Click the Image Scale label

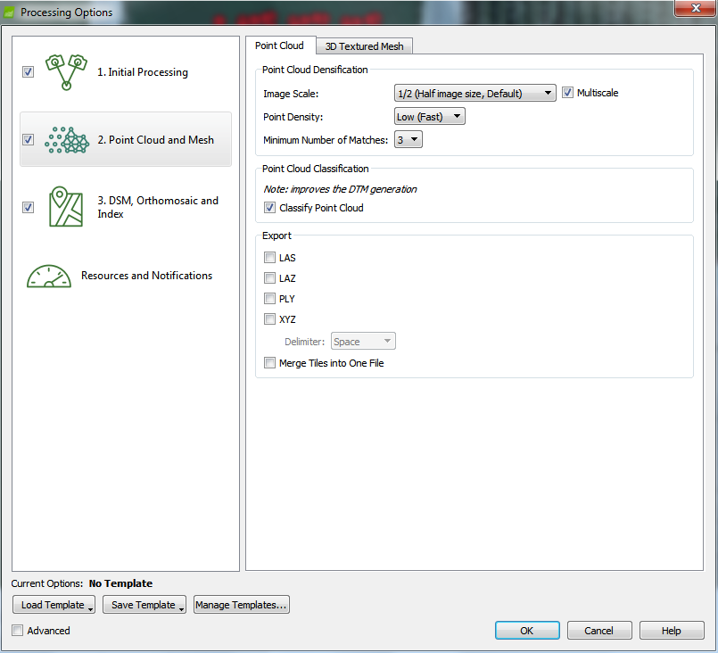pos(291,94)
